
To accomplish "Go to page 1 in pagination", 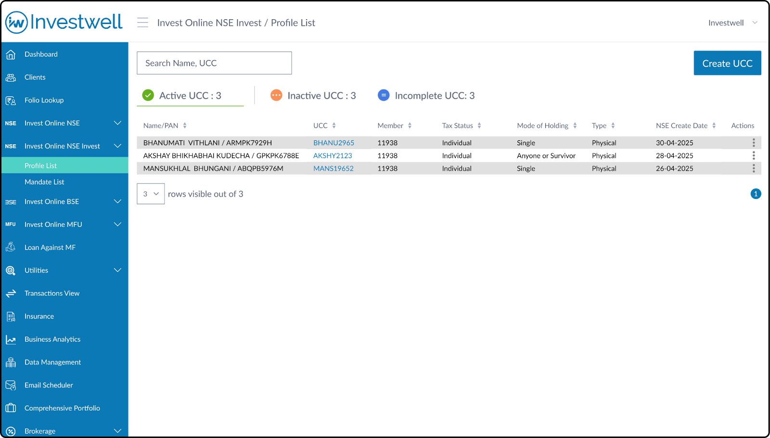I will [x=756, y=194].
